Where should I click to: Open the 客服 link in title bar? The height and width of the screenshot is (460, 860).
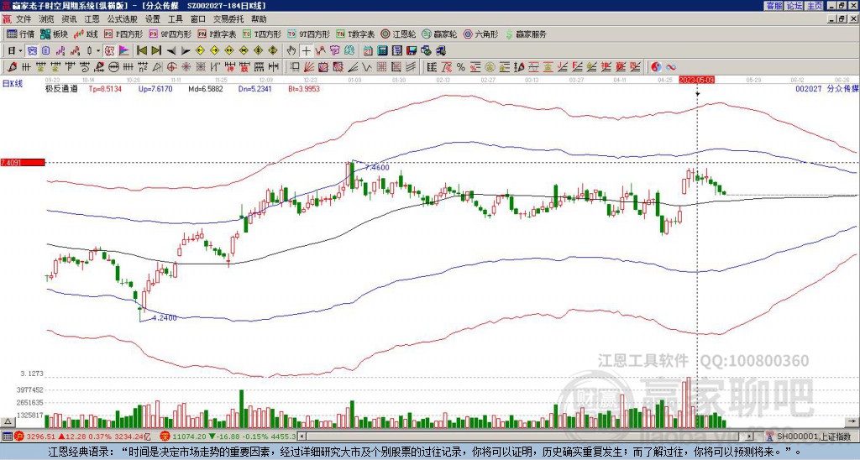tap(773, 6)
